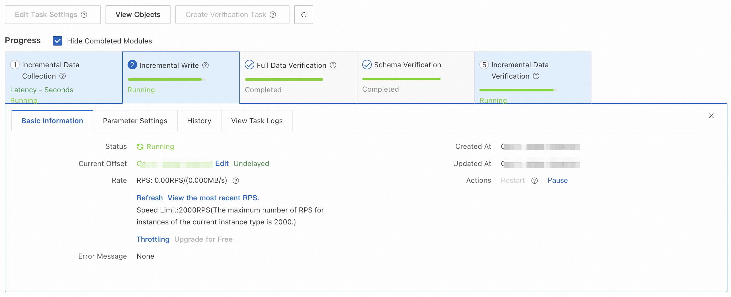Click the refresh icon button in toolbar

point(303,15)
